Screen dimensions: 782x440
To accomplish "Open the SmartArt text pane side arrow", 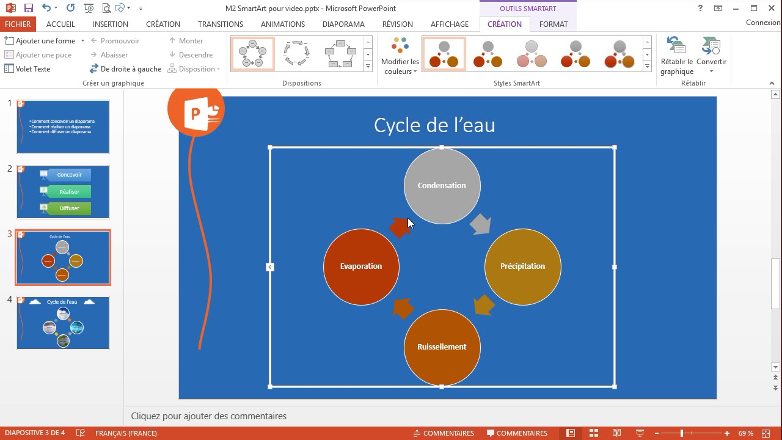I will [x=270, y=267].
